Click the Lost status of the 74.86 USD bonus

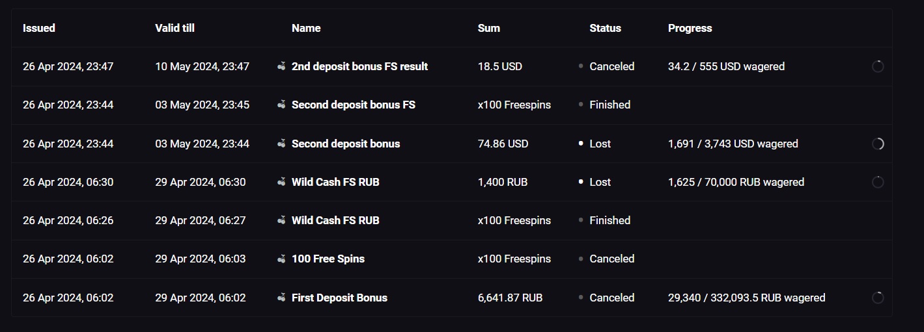point(600,144)
